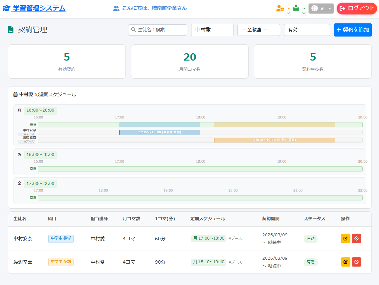Click the users icon beside greeting
The image size is (379, 285).
[x=116, y=9]
